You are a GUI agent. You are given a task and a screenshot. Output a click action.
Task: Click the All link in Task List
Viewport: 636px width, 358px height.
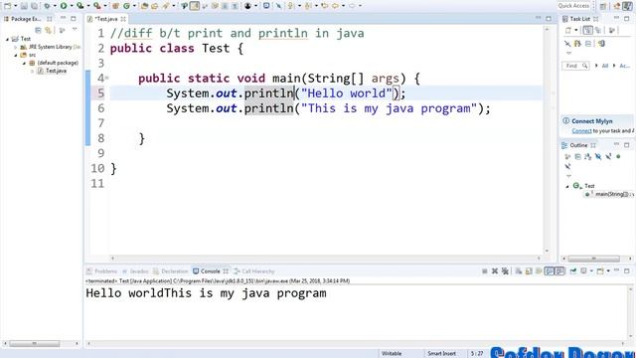point(605,66)
